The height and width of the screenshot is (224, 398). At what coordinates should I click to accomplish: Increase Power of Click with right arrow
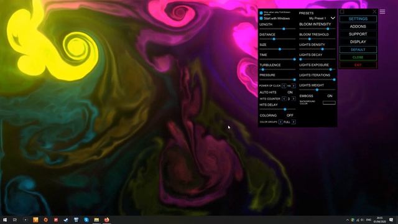click(x=294, y=86)
